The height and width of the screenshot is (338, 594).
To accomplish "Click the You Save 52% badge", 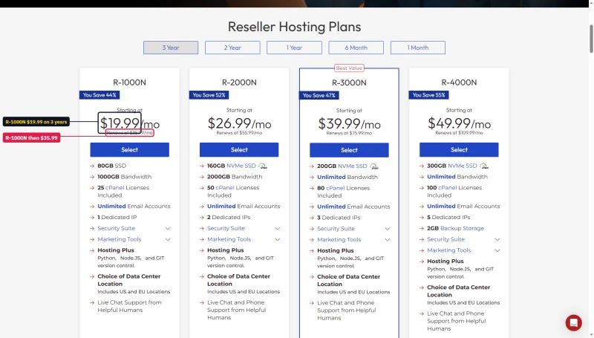I will 209,95.
